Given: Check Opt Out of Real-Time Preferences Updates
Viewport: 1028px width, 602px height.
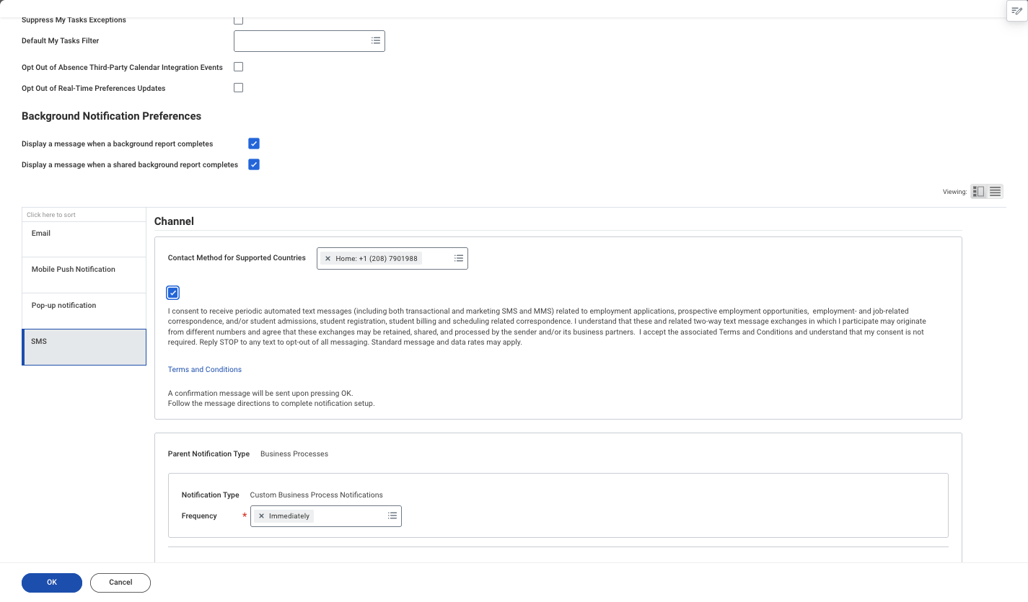Looking at the screenshot, I should click(x=239, y=88).
